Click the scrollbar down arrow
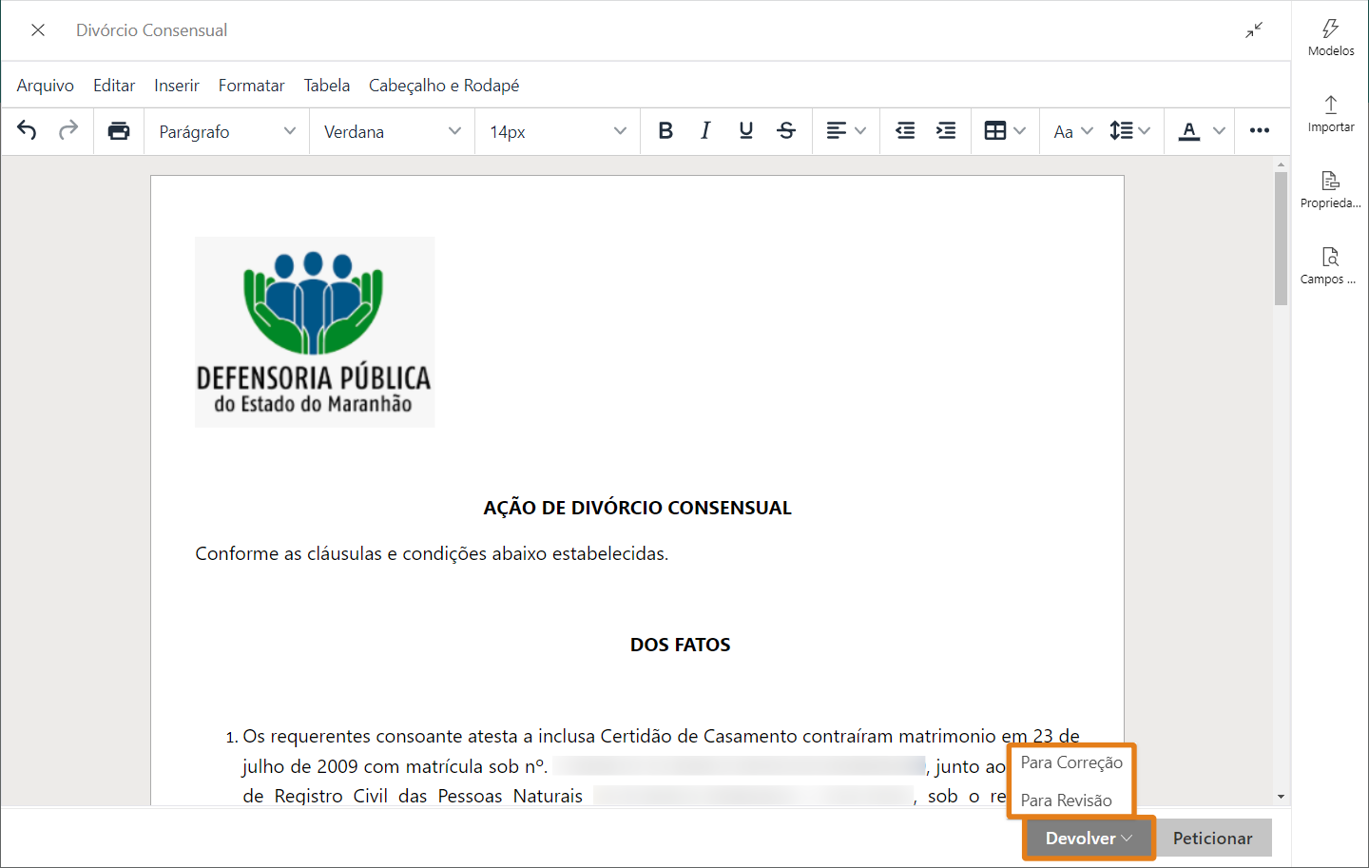 (1282, 797)
